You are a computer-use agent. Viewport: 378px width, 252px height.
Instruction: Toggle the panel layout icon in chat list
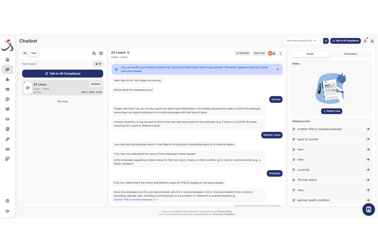click(101, 53)
